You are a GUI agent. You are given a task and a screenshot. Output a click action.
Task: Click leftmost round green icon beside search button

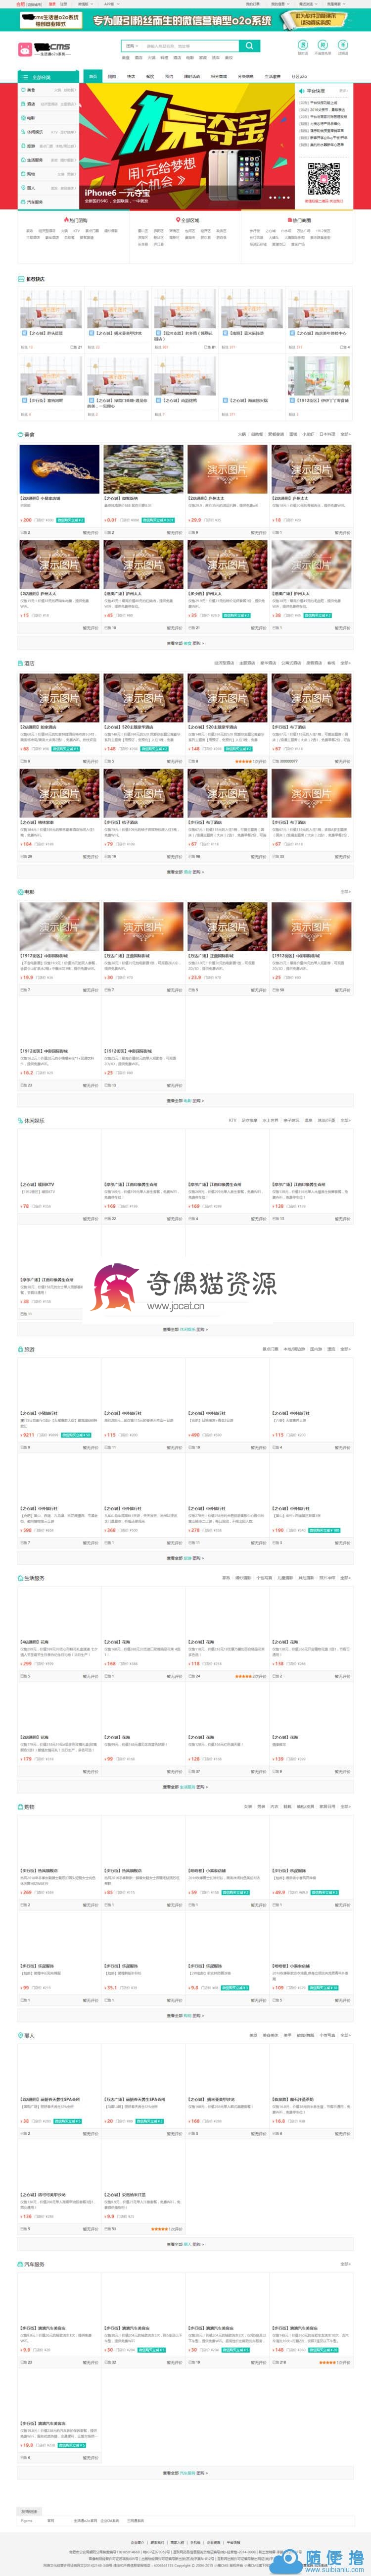click(x=303, y=46)
